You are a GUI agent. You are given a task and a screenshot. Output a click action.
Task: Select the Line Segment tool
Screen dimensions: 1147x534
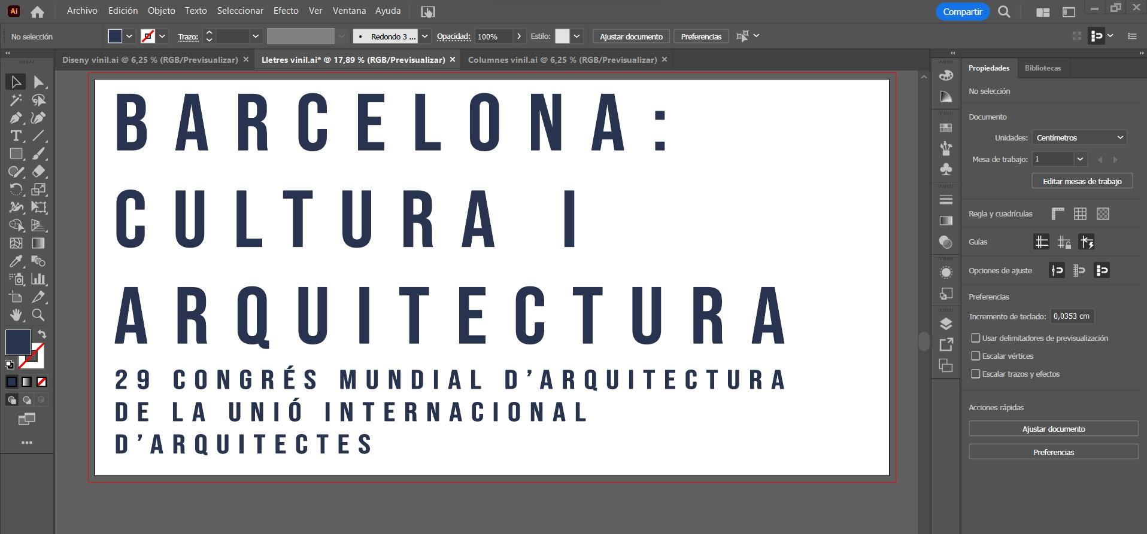click(x=39, y=136)
